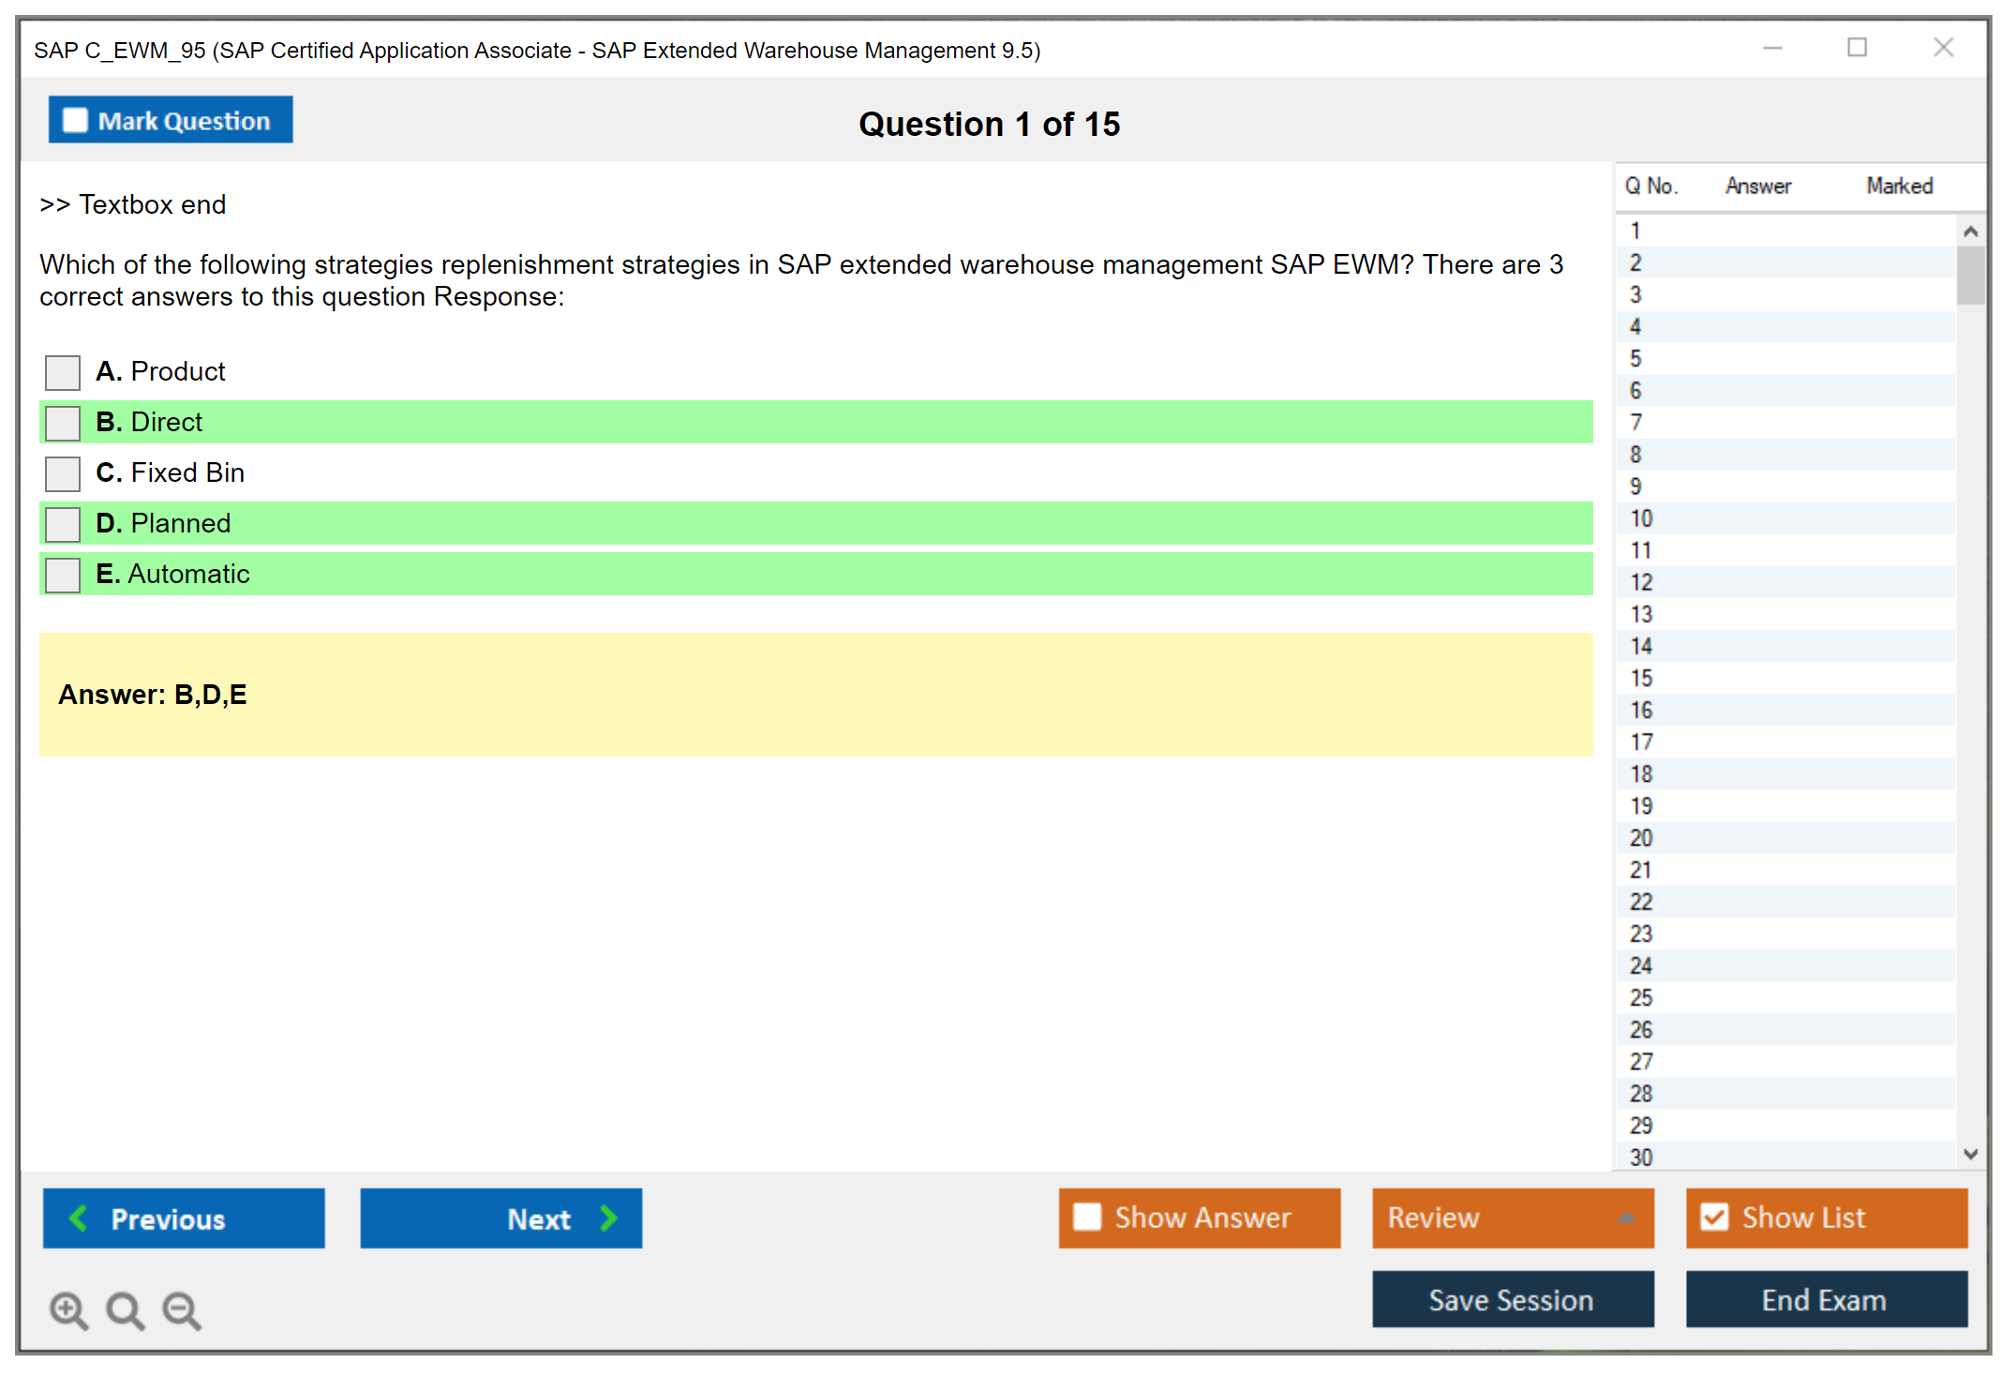Close the exam window
This screenshot has height=1378, width=2015.
point(1943,48)
